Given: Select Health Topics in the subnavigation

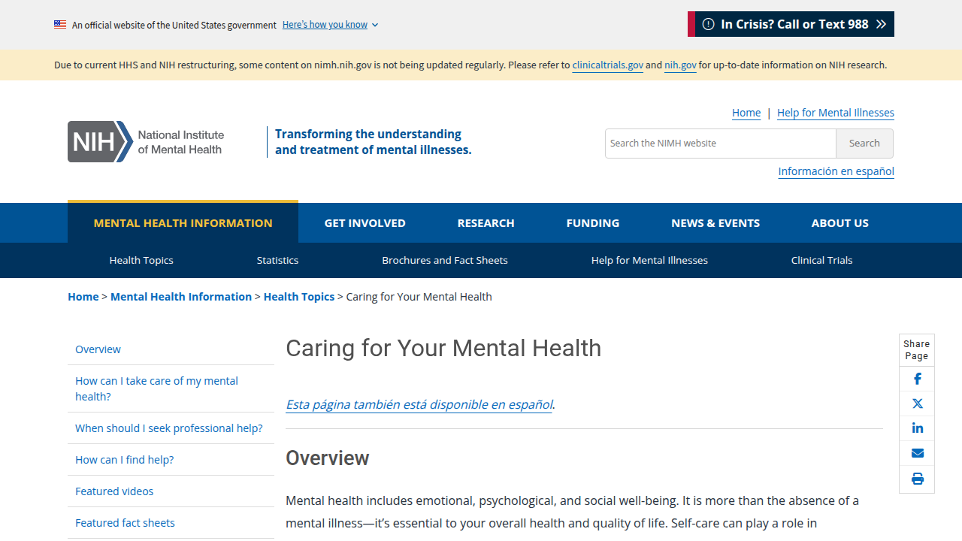Looking at the screenshot, I should [x=141, y=260].
